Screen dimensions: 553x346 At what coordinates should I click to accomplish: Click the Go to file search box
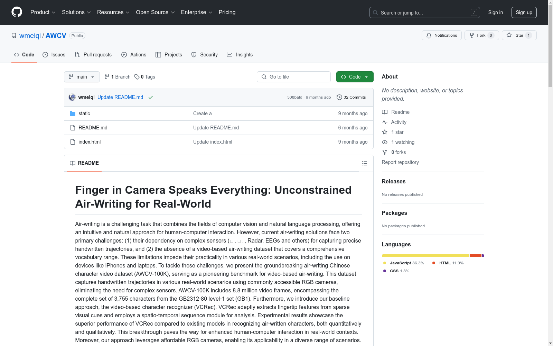294,77
